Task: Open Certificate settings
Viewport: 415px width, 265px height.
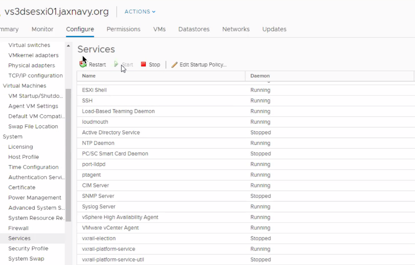Action: point(22,187)
